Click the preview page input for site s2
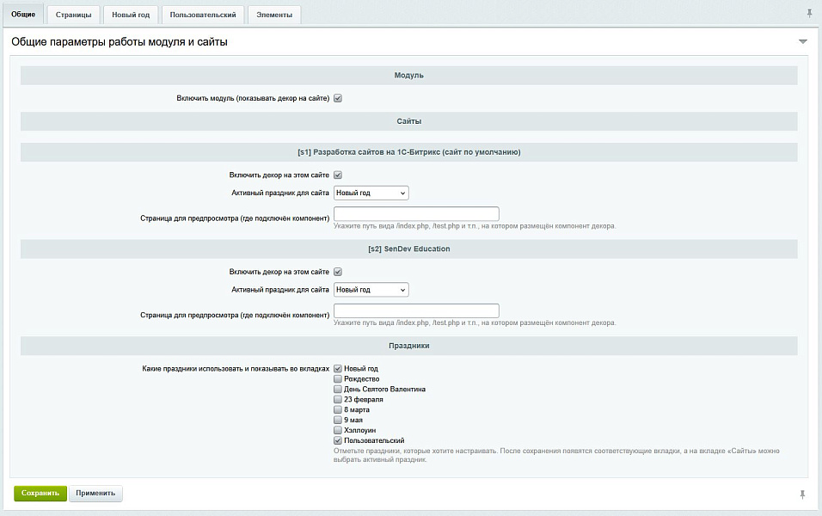Viewport: 822px width, 516px height. coord(416,311)
